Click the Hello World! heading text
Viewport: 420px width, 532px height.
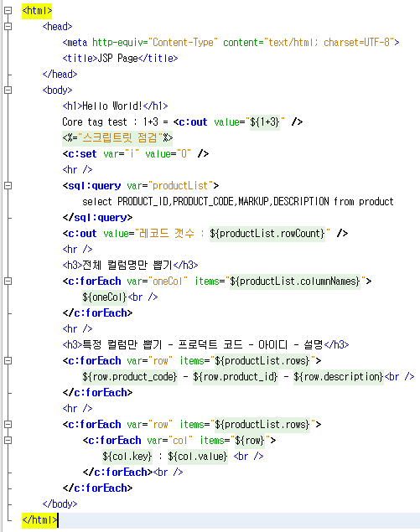click(112, 106)
